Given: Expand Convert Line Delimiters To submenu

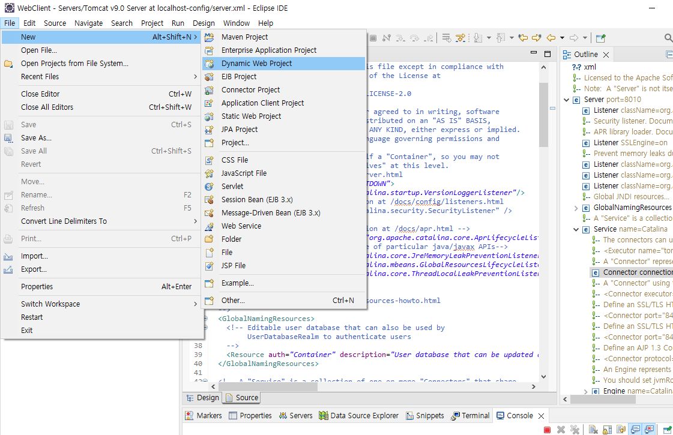Looking at the screenshot, I should [101, 221].
